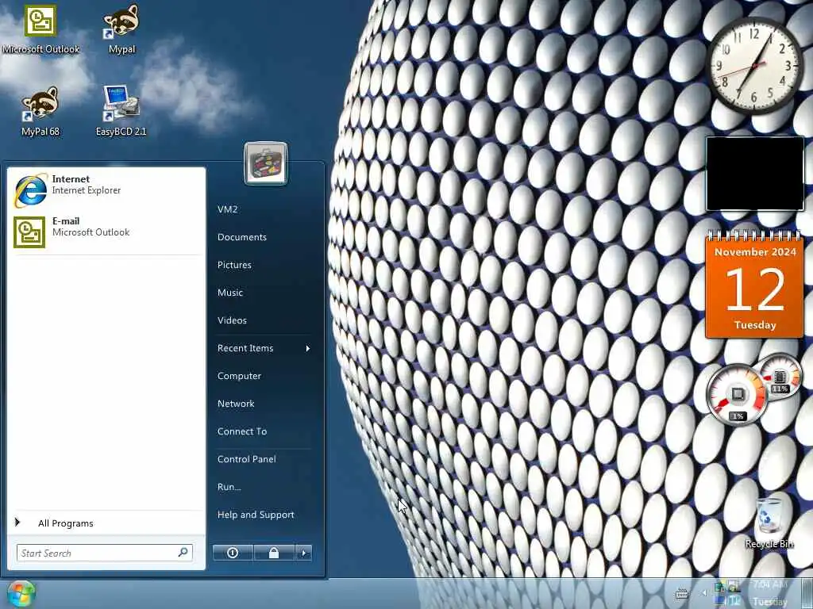The width and height of the screenshot is (813, 609).
Task: Open the Run... dialog
Action: pos(263,488)
